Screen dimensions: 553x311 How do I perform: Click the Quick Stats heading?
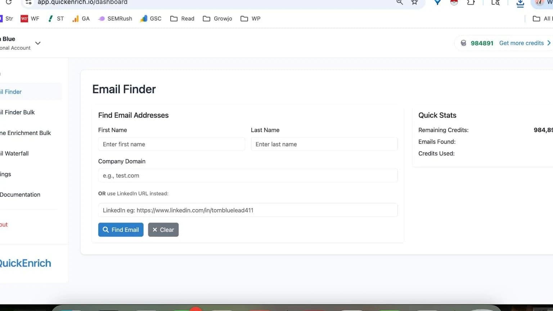437,115
